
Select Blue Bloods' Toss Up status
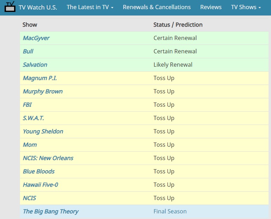(164, 172)
